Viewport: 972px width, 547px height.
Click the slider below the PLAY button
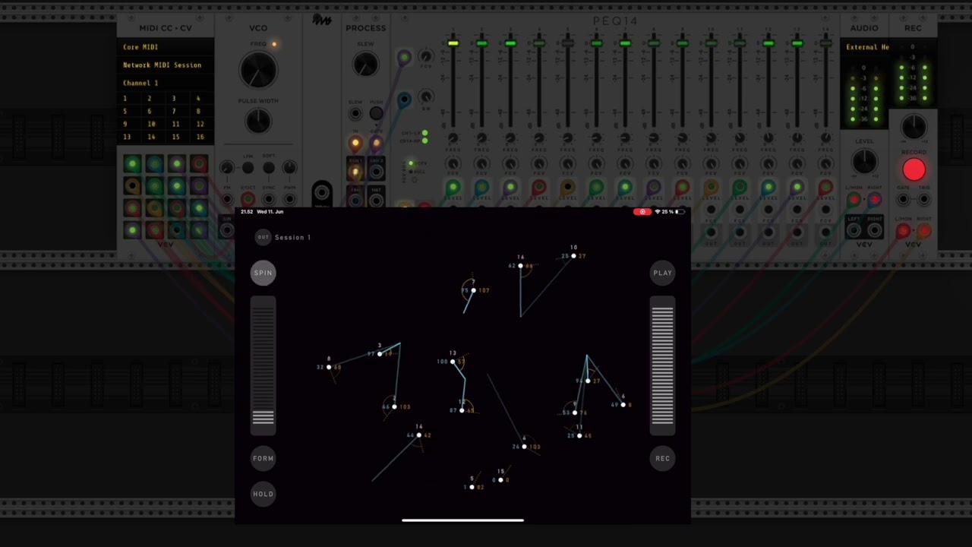[x=662, y=365]
